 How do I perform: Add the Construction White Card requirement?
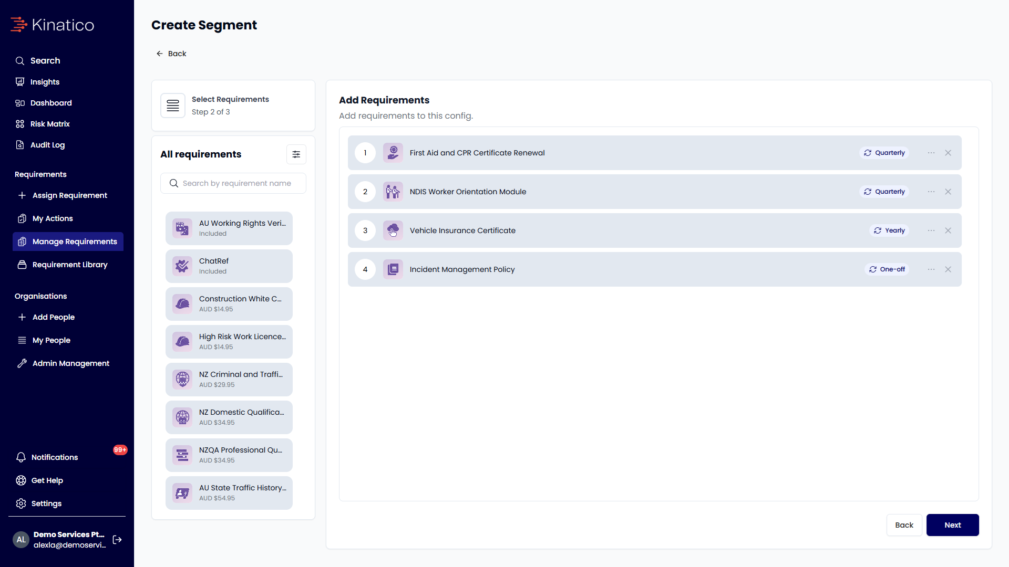point(229,304)
